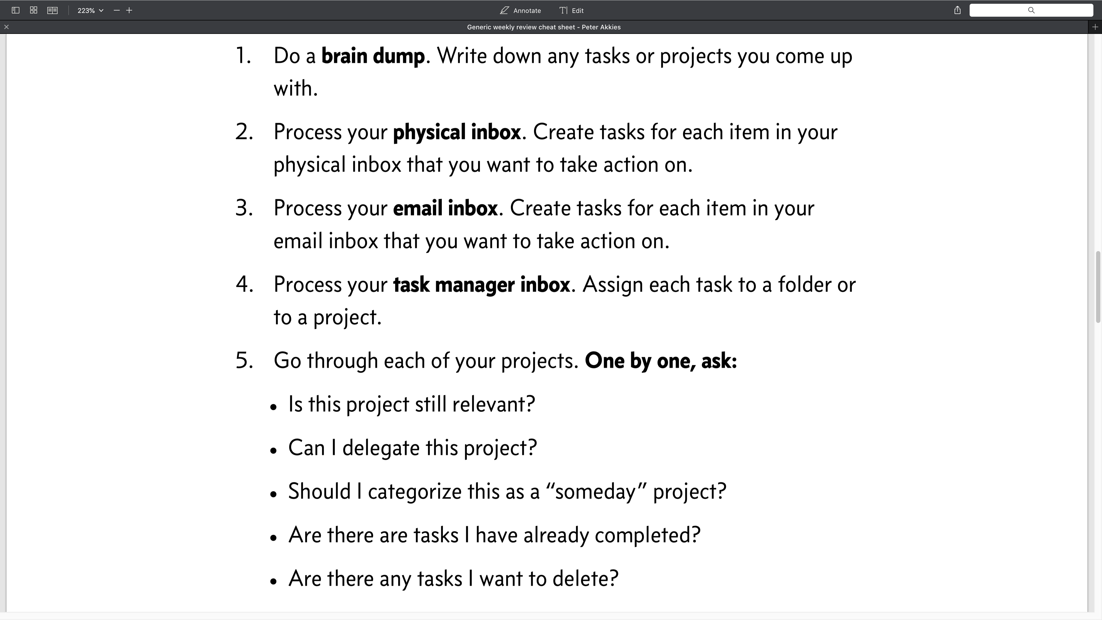Close the current document tab
The width and height of the screenshot is (1102, 620).
(x=6, y=27)
